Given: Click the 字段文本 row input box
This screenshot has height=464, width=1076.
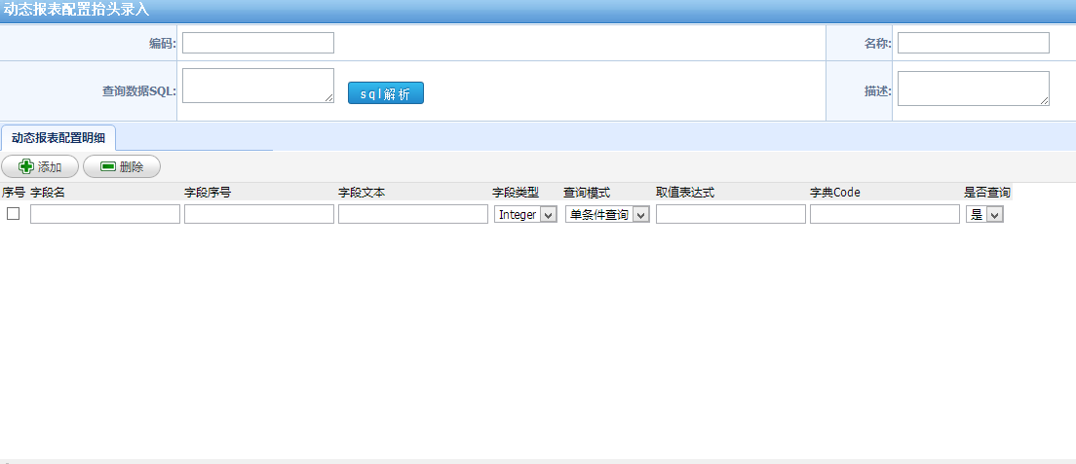Looking at the screenshot, I should pos(413,215).
